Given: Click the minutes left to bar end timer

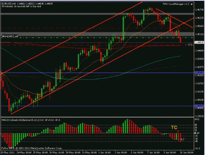Looking at the screenshot, I should [21, 6].
